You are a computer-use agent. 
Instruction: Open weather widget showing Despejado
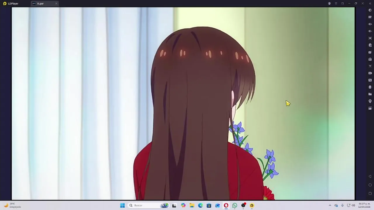(12, 205)
